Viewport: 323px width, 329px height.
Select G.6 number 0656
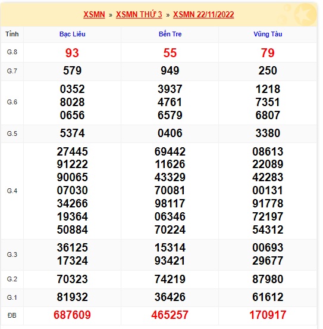[x=72, y=115]
